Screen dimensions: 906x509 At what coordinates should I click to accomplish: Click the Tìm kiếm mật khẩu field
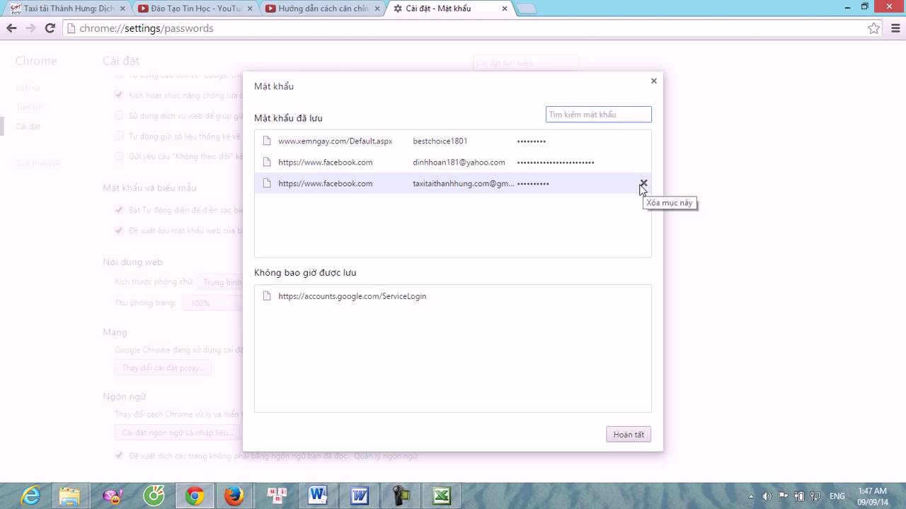tap(599, 115)
